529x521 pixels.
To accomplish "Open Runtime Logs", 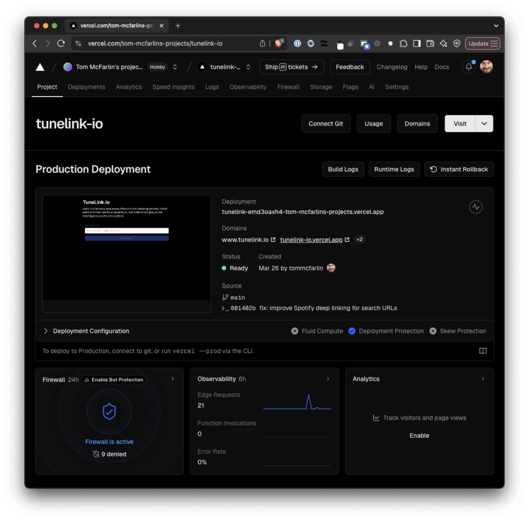I will coord(394,170).
